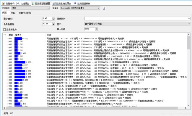This screenshot has width=192, height=116.
Task: Select rule 标本编号 >= 21.5, 肾细胞癌分期 = 1.29 - 3.25
Action: tap(89, 98)
